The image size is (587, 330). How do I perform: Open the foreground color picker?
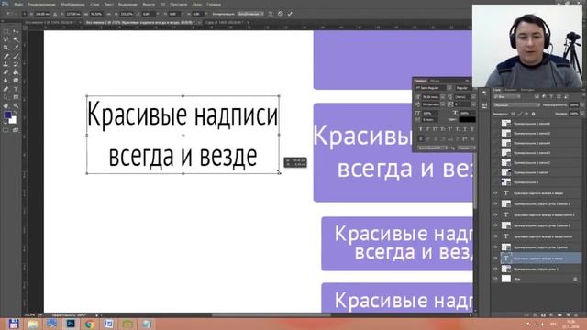(7, 115)
